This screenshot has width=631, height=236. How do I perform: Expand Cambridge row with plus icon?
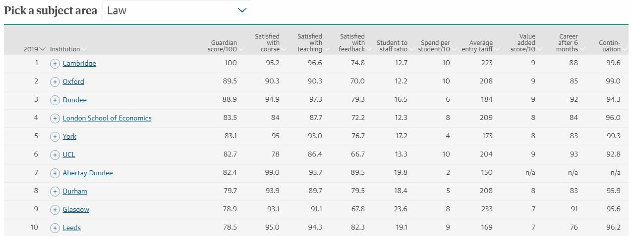(x=55, y=63)
